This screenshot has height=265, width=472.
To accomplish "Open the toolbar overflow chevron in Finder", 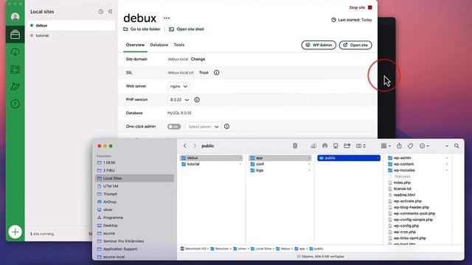I will coord(447,146).
